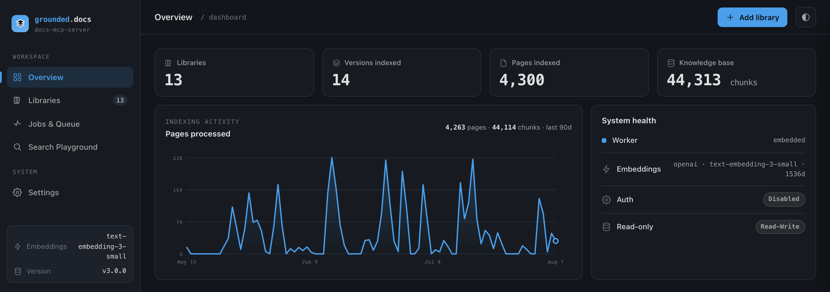830x292 pixels.
Task: Toggle the dark/light theme button
Action: coord(806,17)
